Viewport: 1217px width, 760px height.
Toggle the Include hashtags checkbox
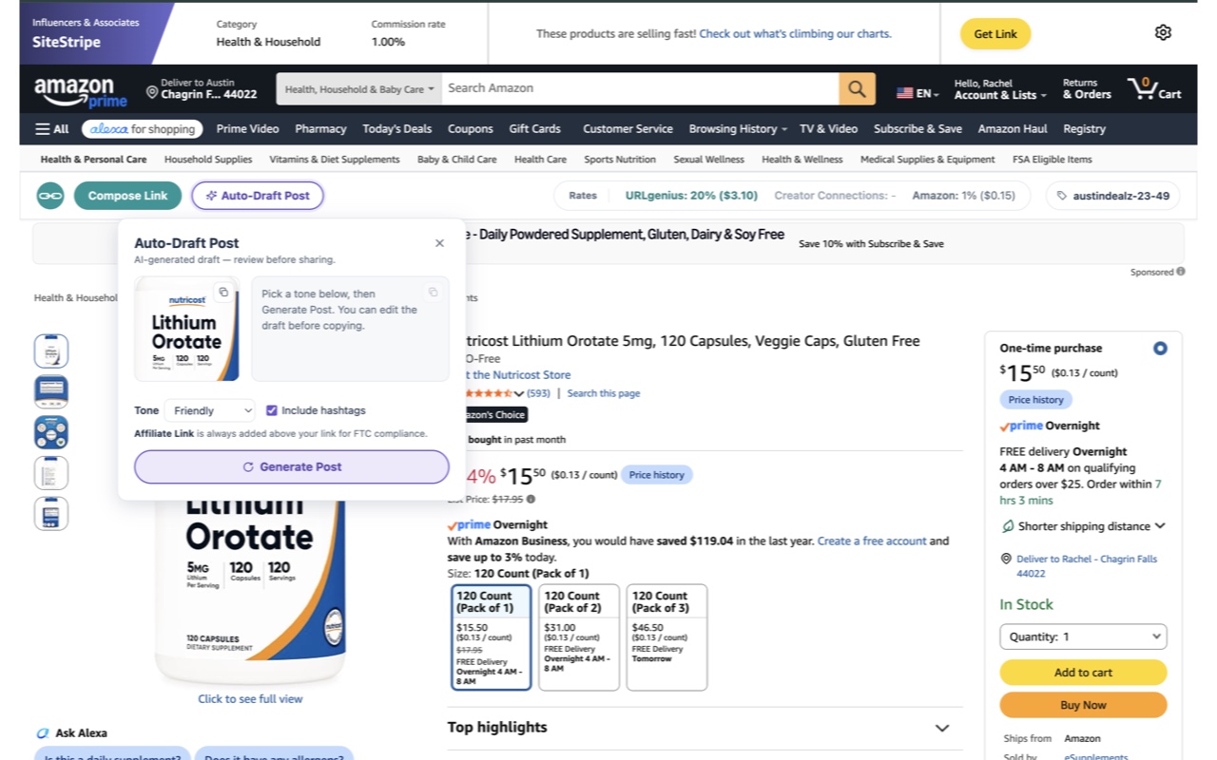pos(272,410)
